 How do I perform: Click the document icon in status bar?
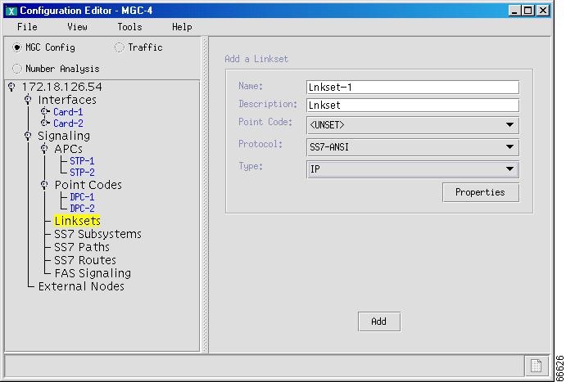(536, 366)
